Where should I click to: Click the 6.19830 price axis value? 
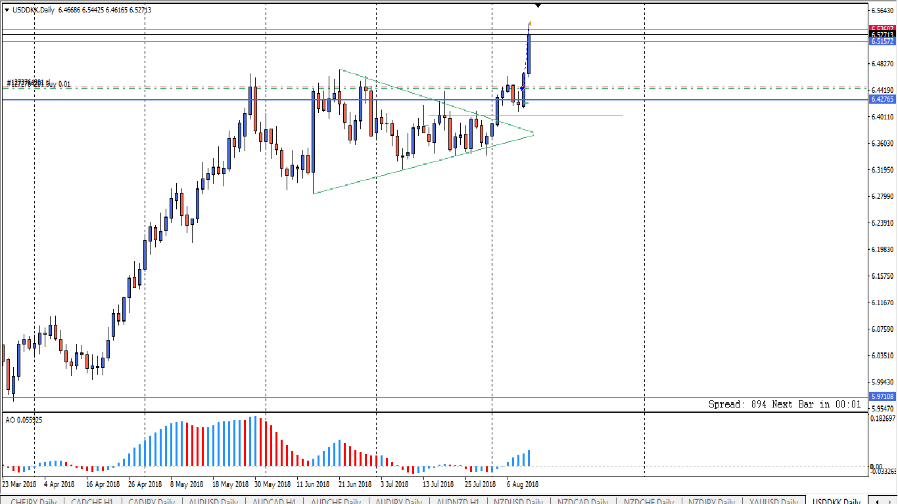click(882, 249)
